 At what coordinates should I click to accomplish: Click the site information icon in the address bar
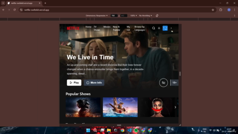[x=21, y=10]
